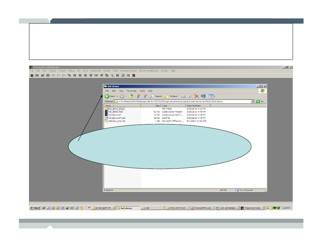Sort by the Date Modified column header
Viewport: 322px width, 248px height.
point(197,106)
